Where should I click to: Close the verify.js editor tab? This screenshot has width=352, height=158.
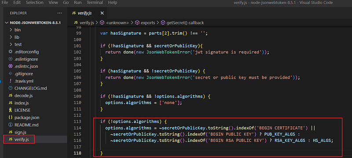click(x=102, y=13)
